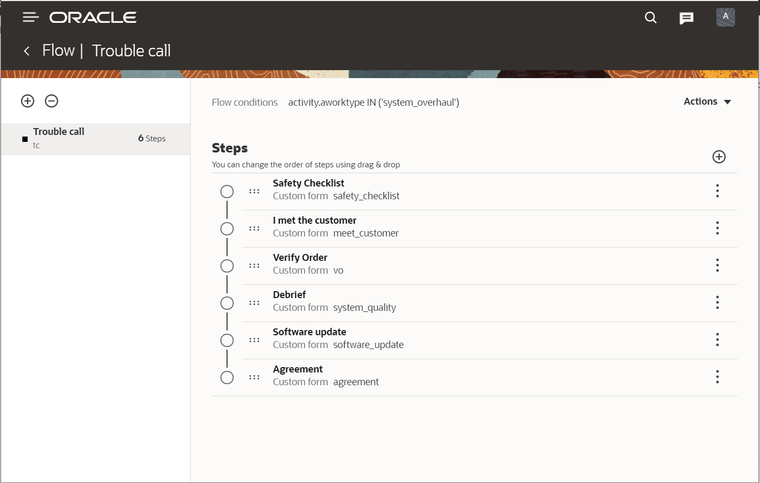This screenshot has height=483, width=760.
Task: Select the Agreement step circle
Action: (x=227, y=377)
